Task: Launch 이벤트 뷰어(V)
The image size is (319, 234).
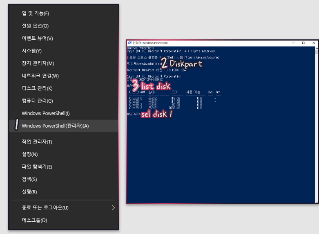Action: pos(64,38)
